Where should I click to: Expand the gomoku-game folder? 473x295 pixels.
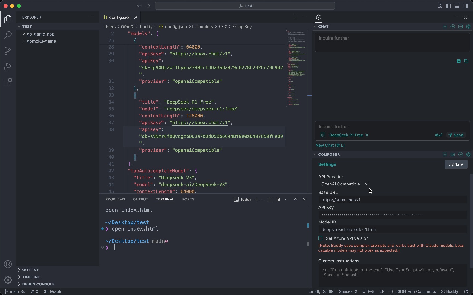click(x=41, y=41)
